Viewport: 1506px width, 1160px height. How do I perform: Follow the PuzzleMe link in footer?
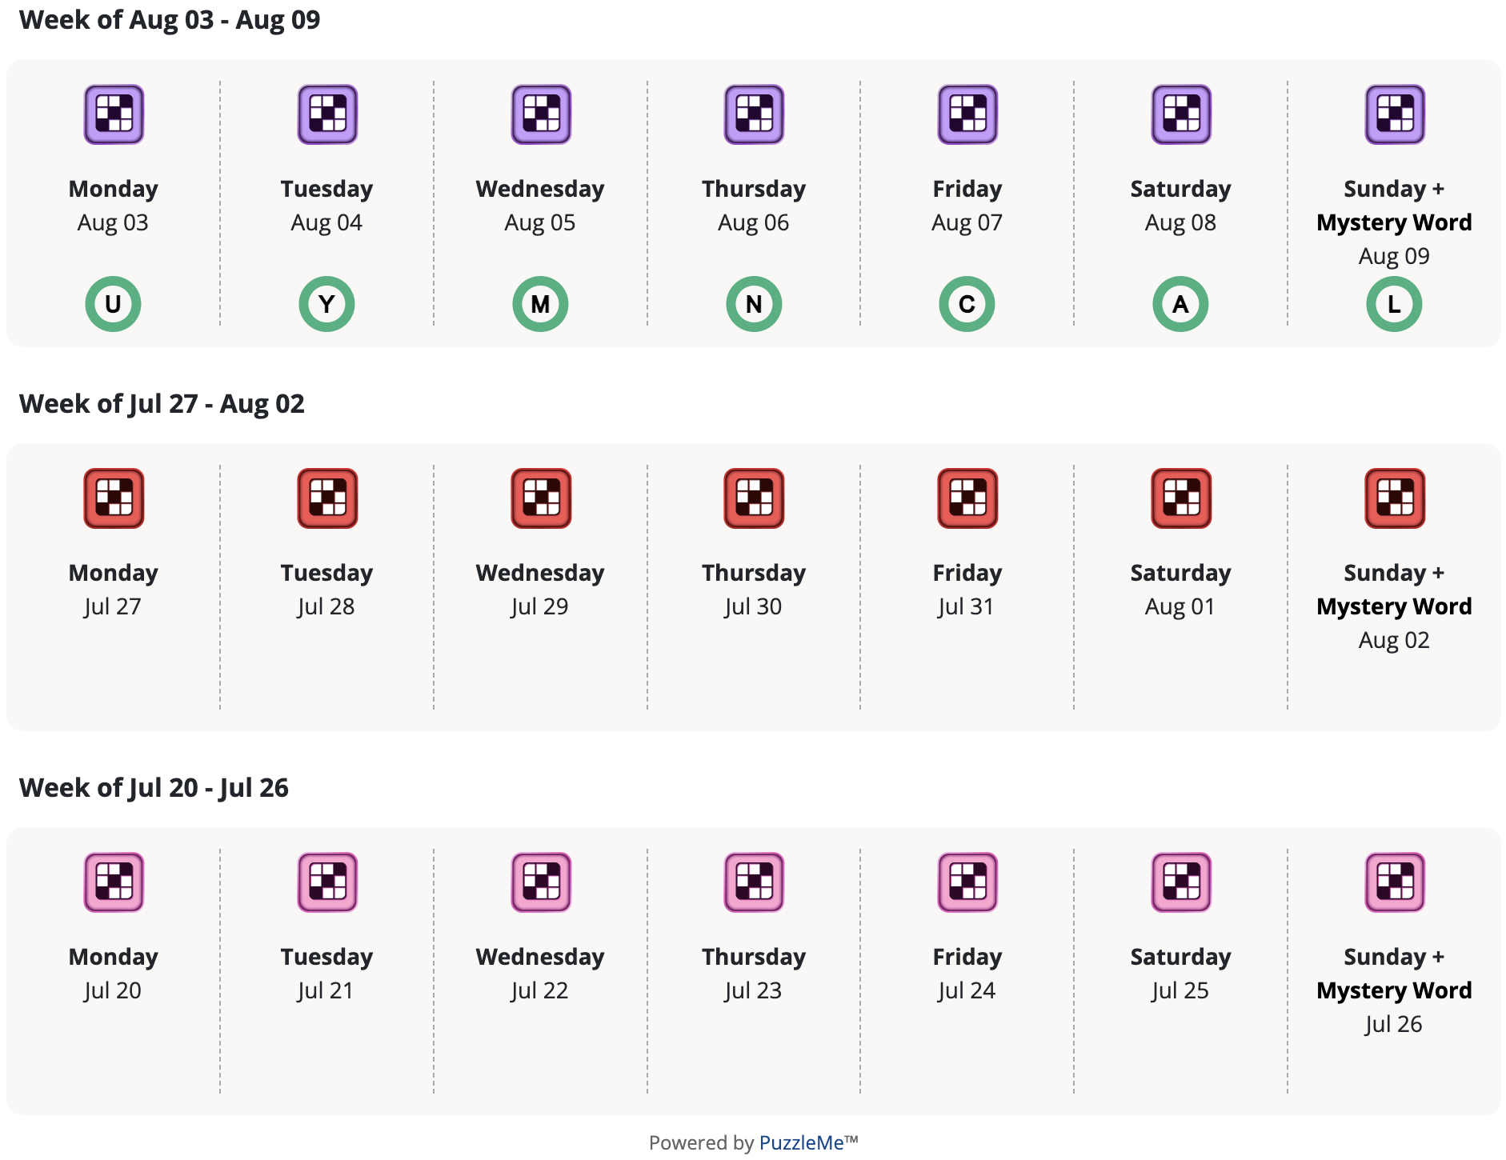click(801, 1142)
